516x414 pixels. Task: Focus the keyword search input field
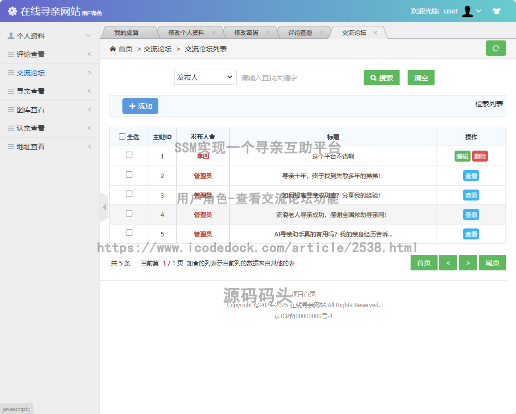pyautogui.click(x=299, y=77)
